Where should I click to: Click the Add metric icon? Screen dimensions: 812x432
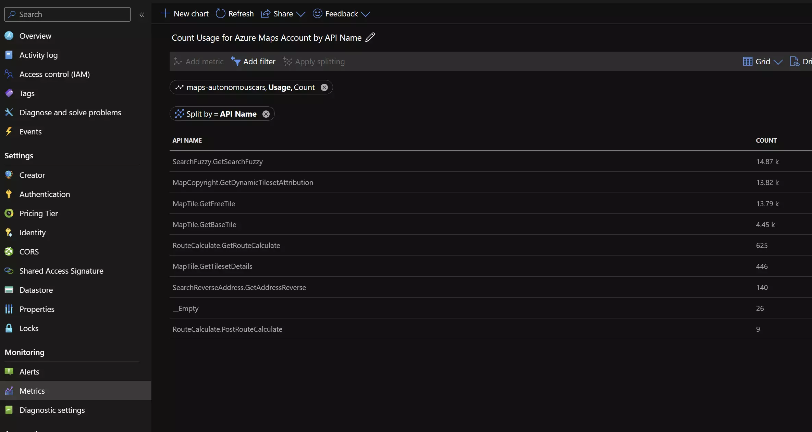point(178,61)
